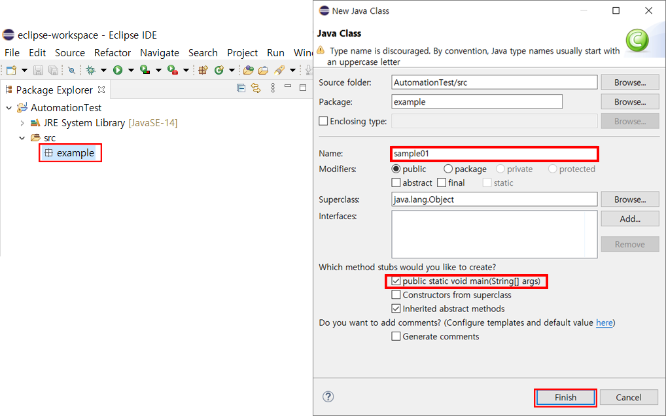666x416 pixels.
Task: Open the Coverage dropdown arrow
Action: (x=158, y=71)
